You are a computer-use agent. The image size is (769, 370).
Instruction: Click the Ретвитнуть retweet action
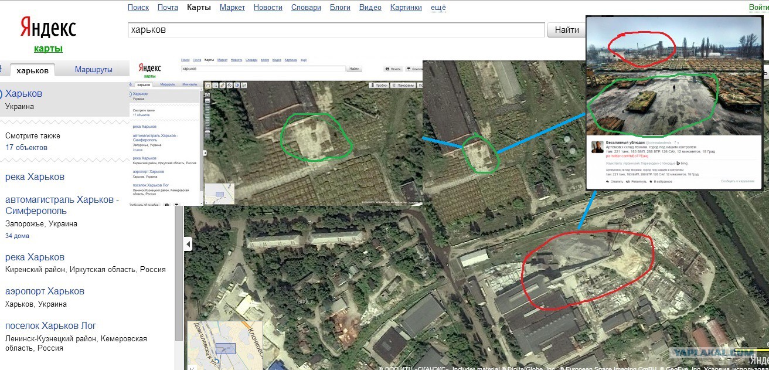tap(636, 181)
